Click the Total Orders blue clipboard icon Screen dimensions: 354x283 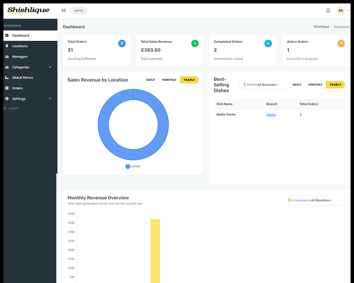point(122,43)
